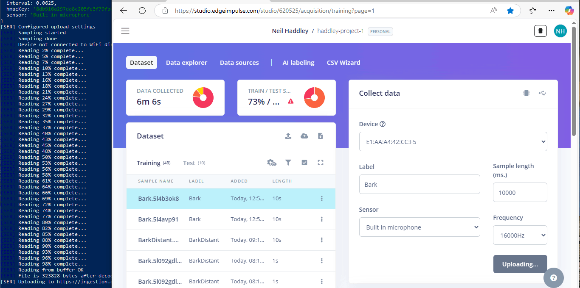Open actions menu for Bark.5l4avp91
Image resolution: width=580 pixels, height=288 pixels.
tap(322, 219)
